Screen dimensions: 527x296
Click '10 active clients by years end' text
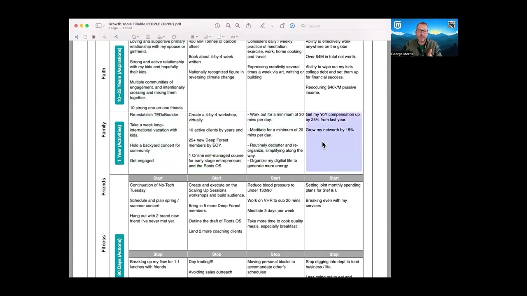tap(216, 130)
